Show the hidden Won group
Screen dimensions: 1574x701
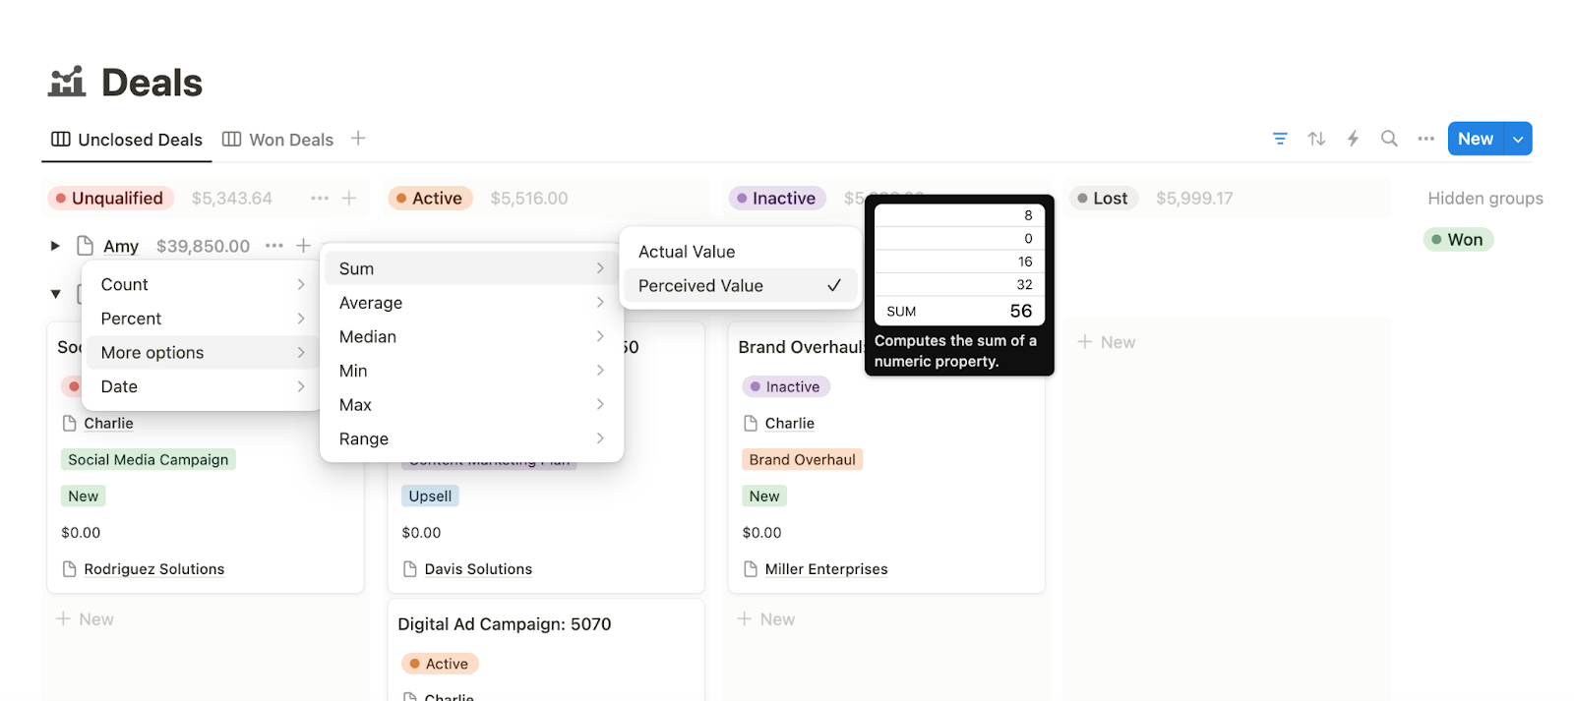pos(1458,240)
